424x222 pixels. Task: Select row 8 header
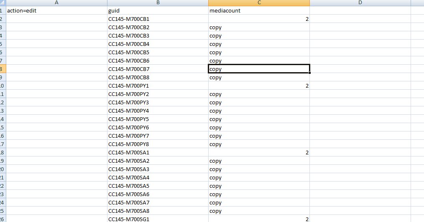tap(3, 69)
